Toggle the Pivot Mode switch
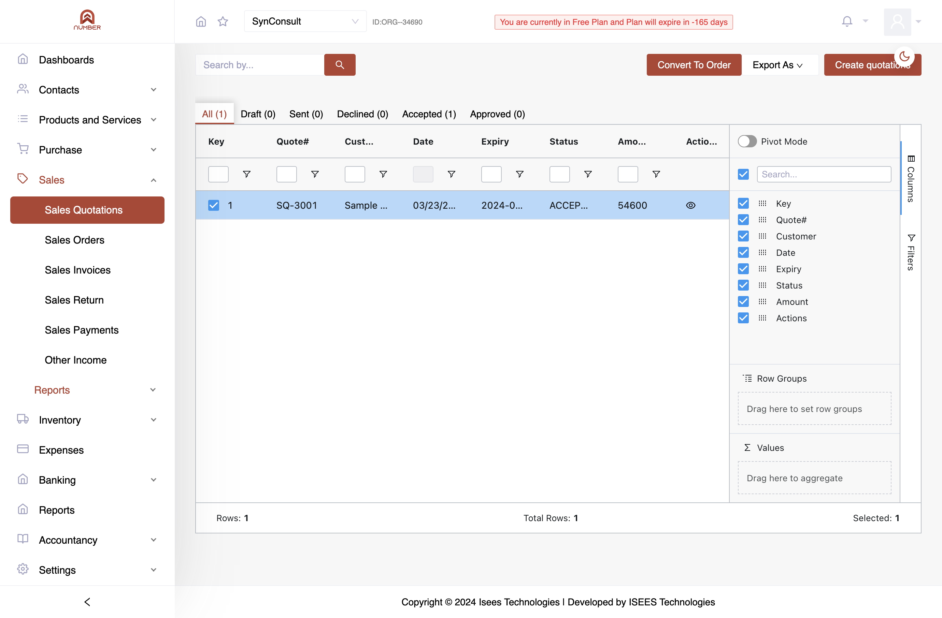The image size is (942, 618). pyautogui.click(x=747, y=141)
